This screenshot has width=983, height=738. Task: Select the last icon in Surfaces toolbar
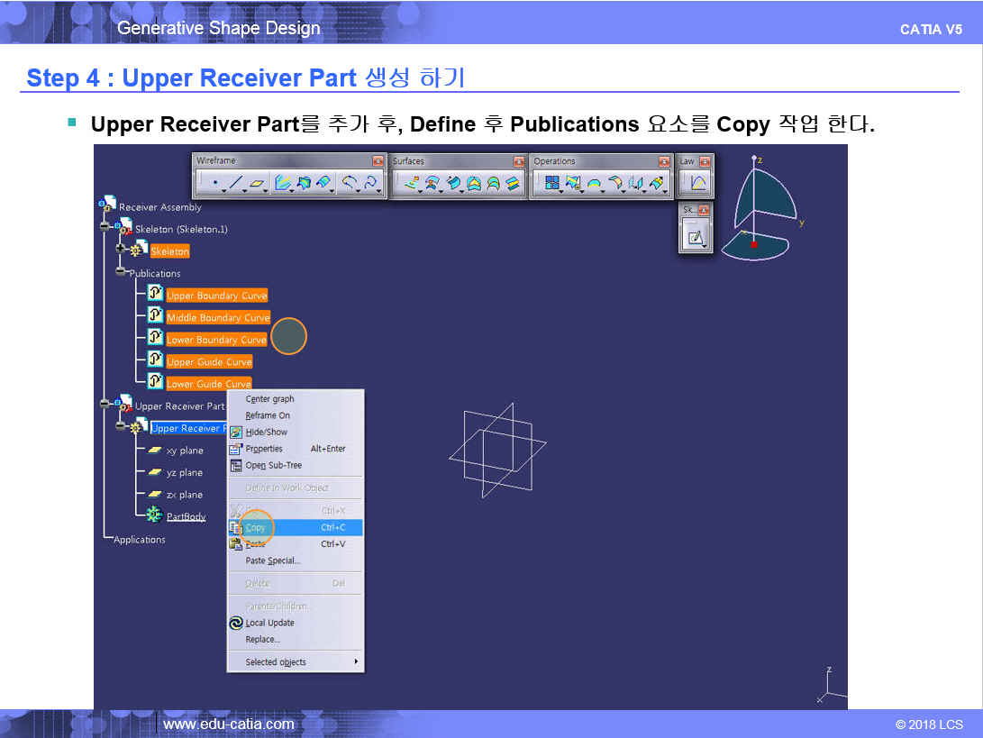(x=513, y=183)
